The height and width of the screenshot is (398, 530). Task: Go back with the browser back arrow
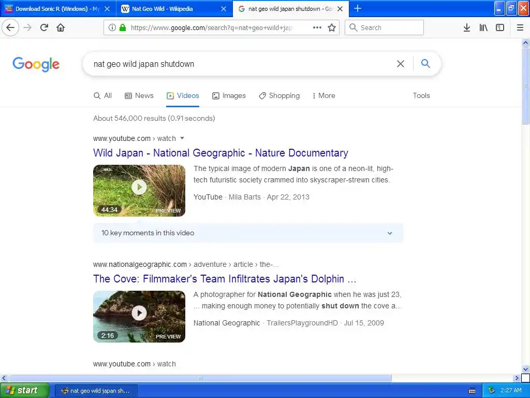coord(10,27)
